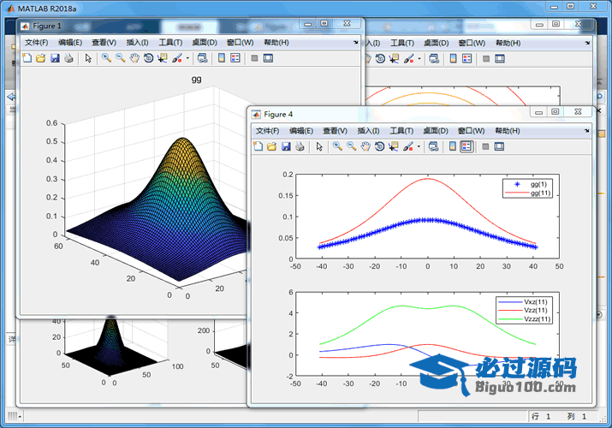Activate Zoom In tool in Figure 4
This screenshot has width=612, height=428.
coord(337,146)
